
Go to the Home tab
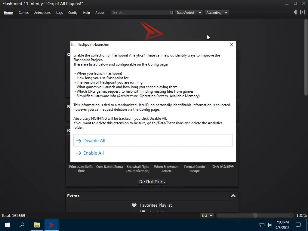(8, 13)
